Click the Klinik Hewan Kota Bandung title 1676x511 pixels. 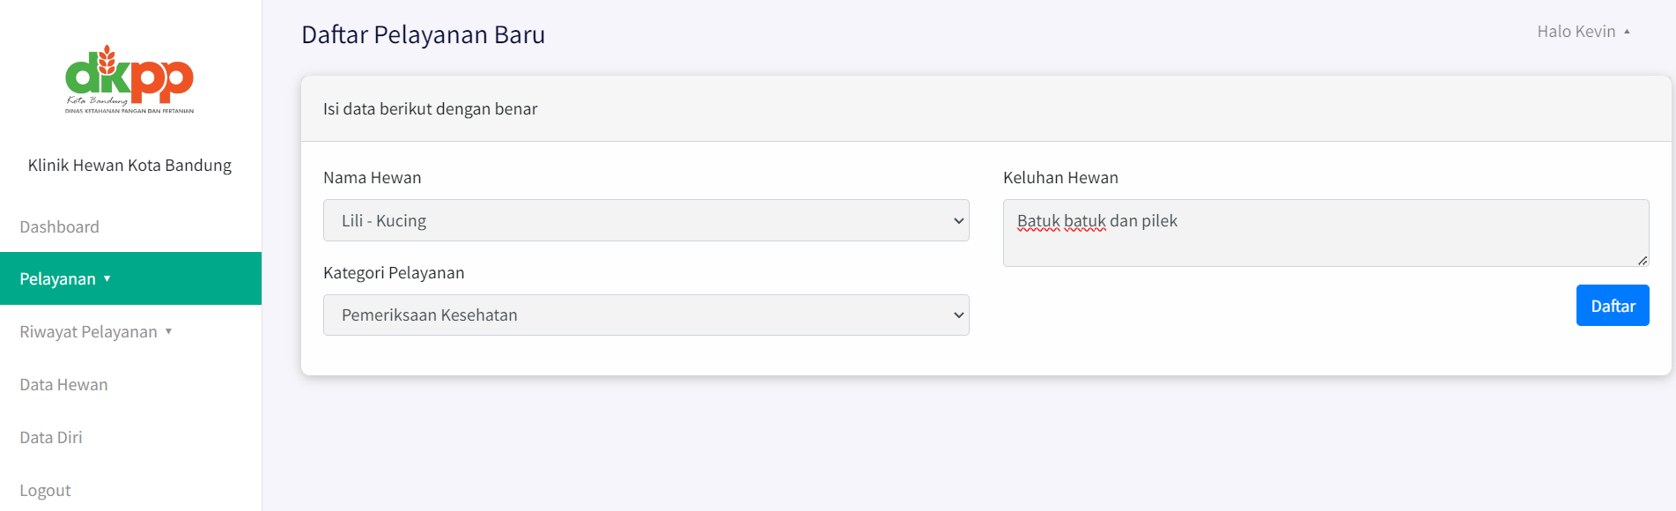pos(129,166)
